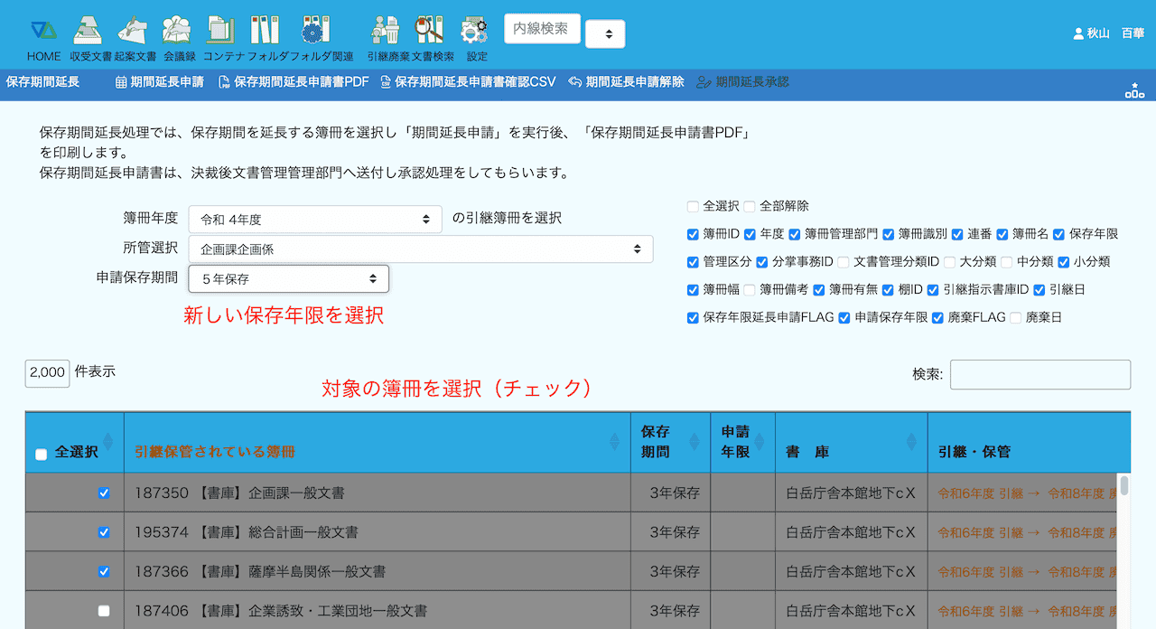Open the フォルダ関連 icon

[x=313, y=31]
